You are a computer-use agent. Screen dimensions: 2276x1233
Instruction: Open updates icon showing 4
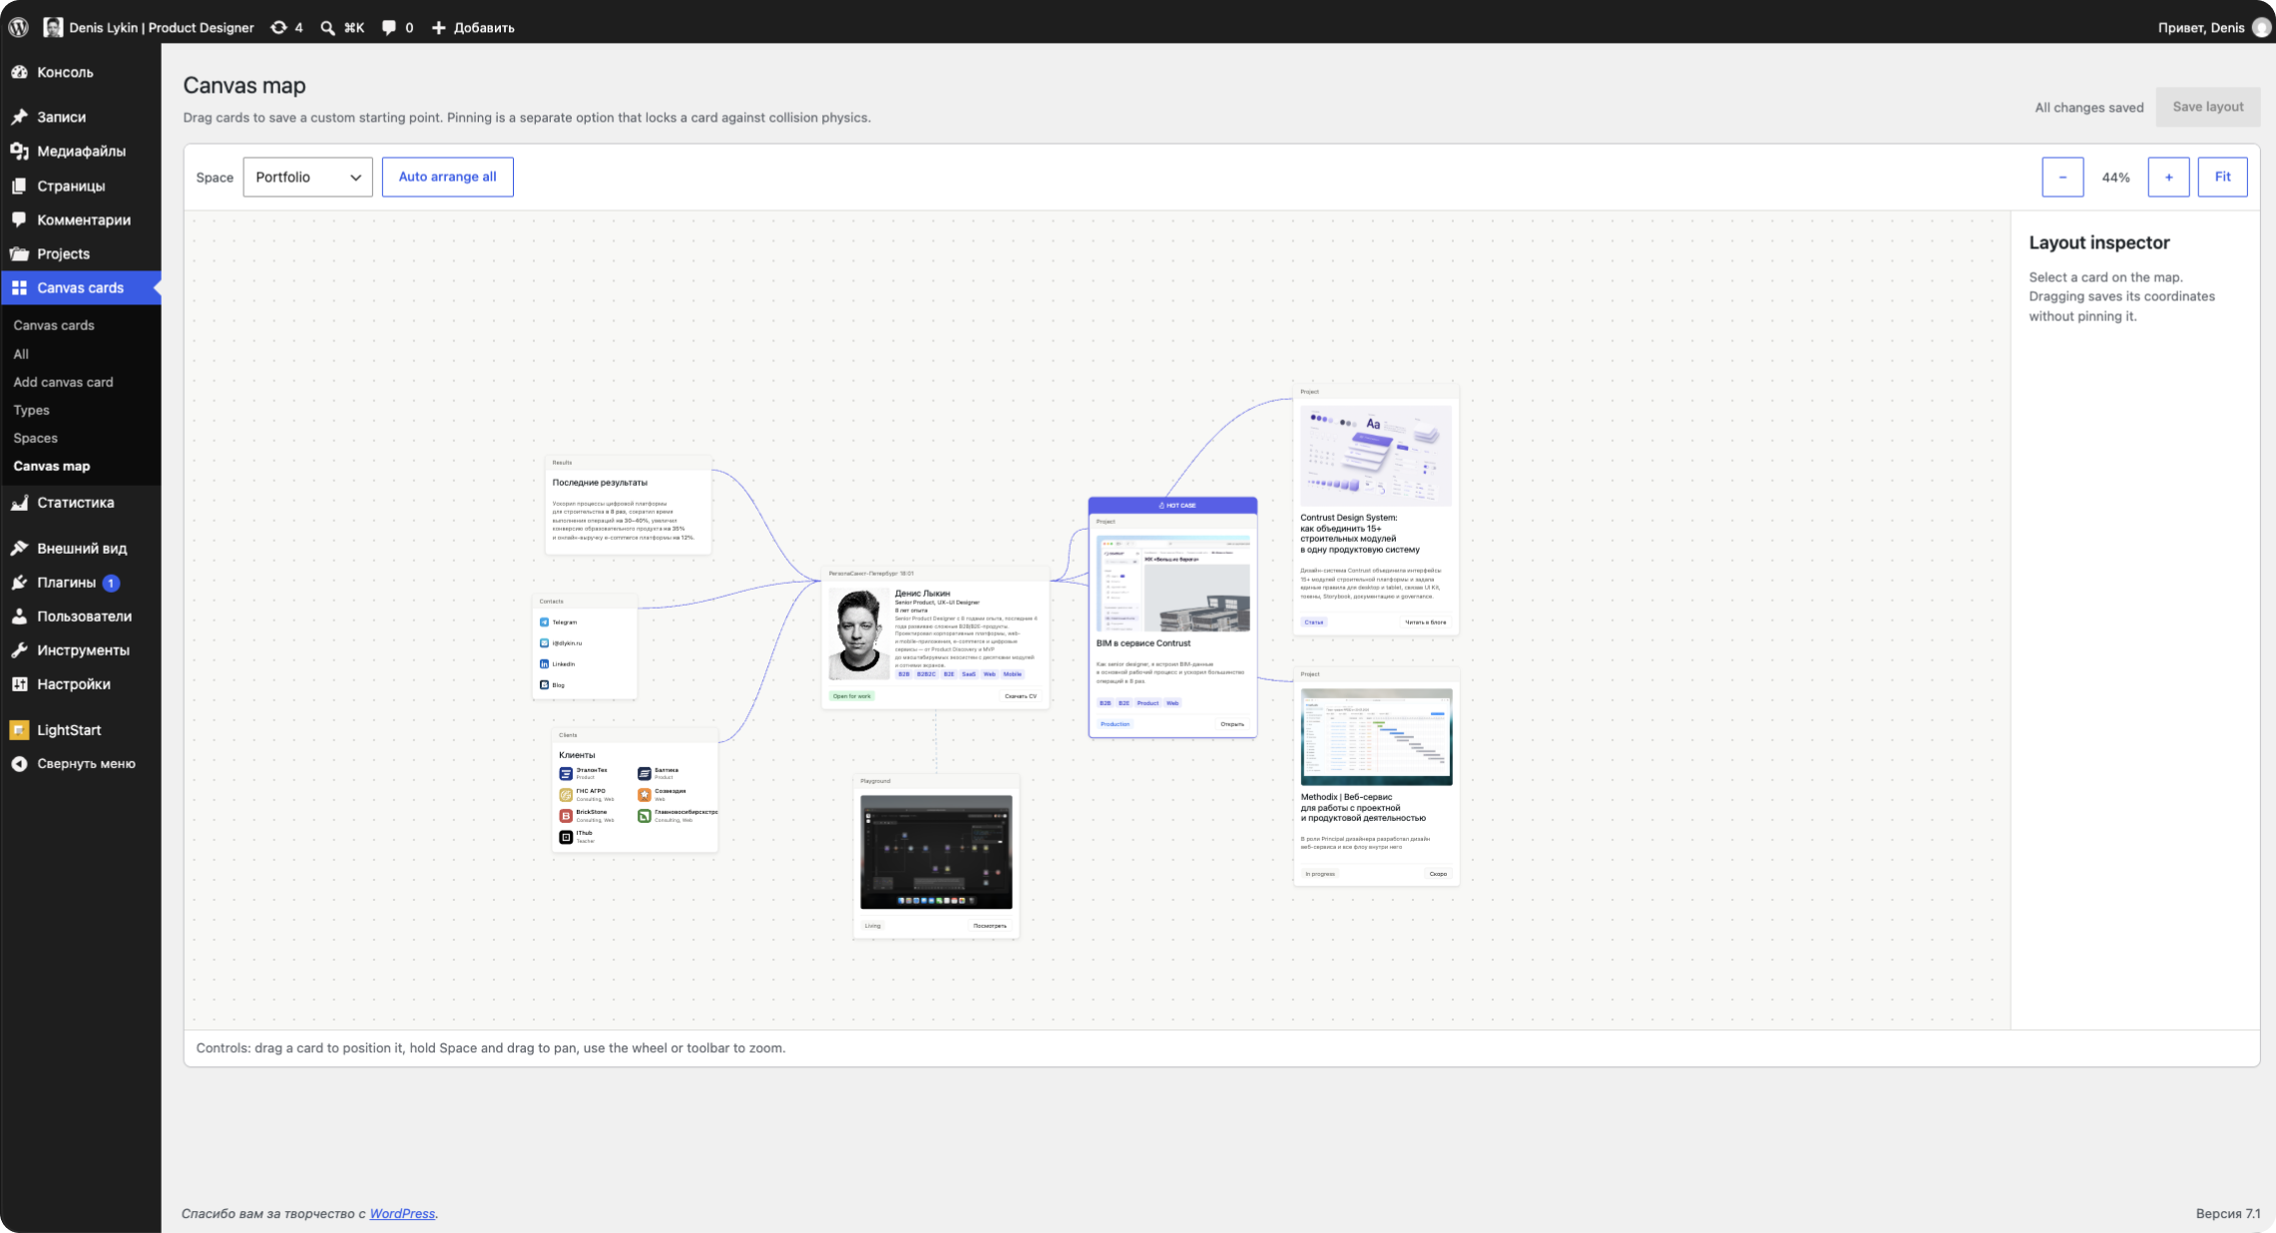pyautogui.click(x=278, y=27)
